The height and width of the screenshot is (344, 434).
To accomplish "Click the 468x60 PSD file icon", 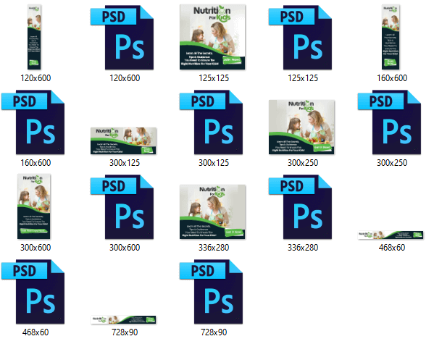I will pyautogui.click(x=33, y=291).
